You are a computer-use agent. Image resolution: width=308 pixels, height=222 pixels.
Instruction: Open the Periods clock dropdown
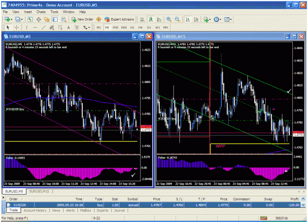point(217,19)
